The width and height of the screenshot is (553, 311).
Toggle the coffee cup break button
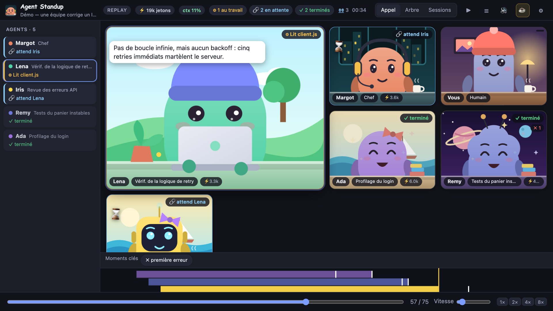click(x=522, y=10)
